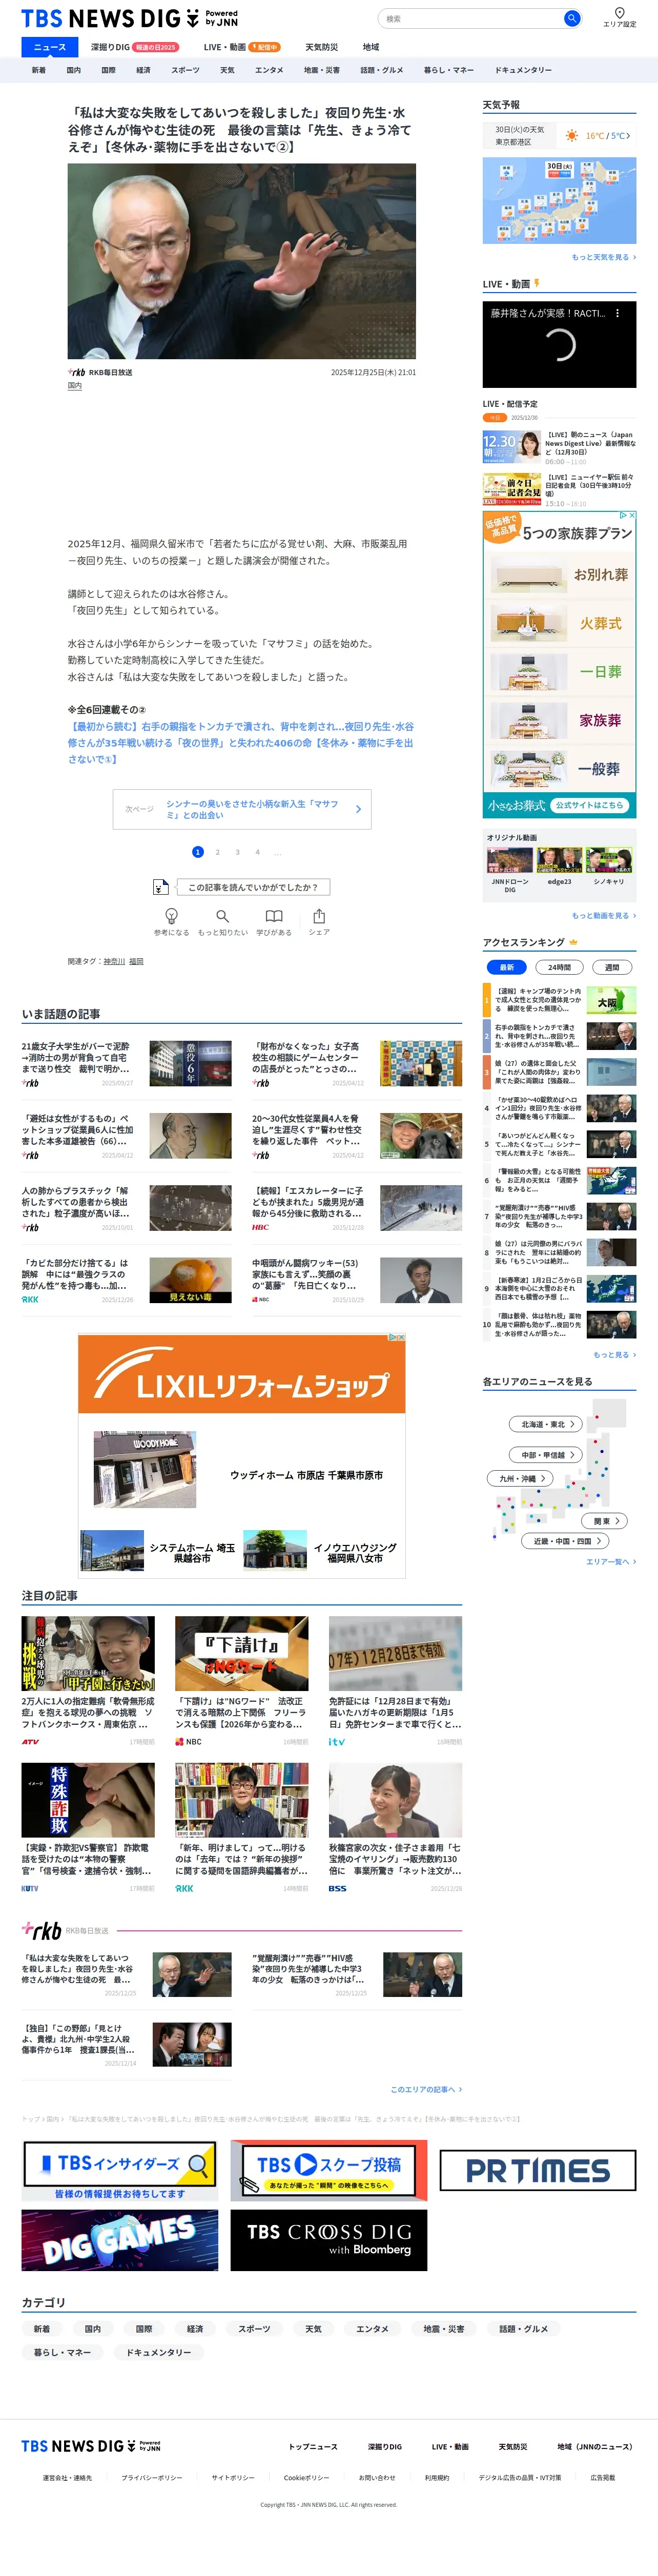Go to article page 2
The width and height of the screenshot is (658, 2576).
[x=217, y=852]
